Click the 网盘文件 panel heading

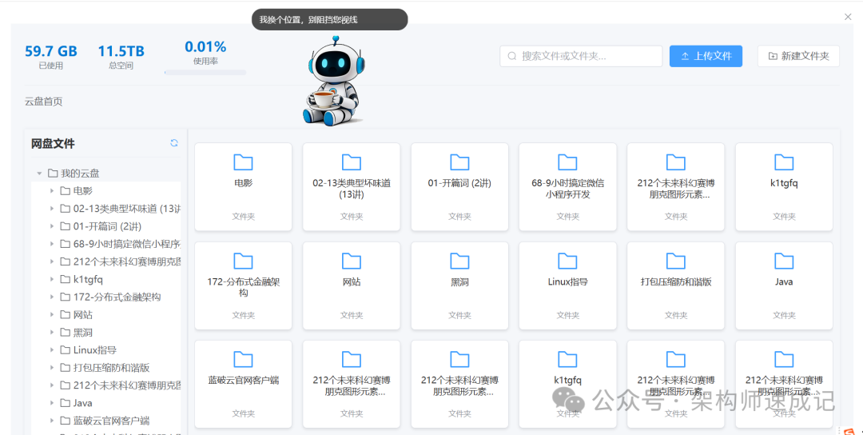[53, 144]
